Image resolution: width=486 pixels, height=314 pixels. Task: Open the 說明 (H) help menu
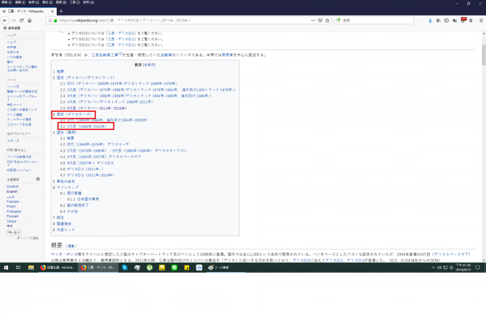88,2
